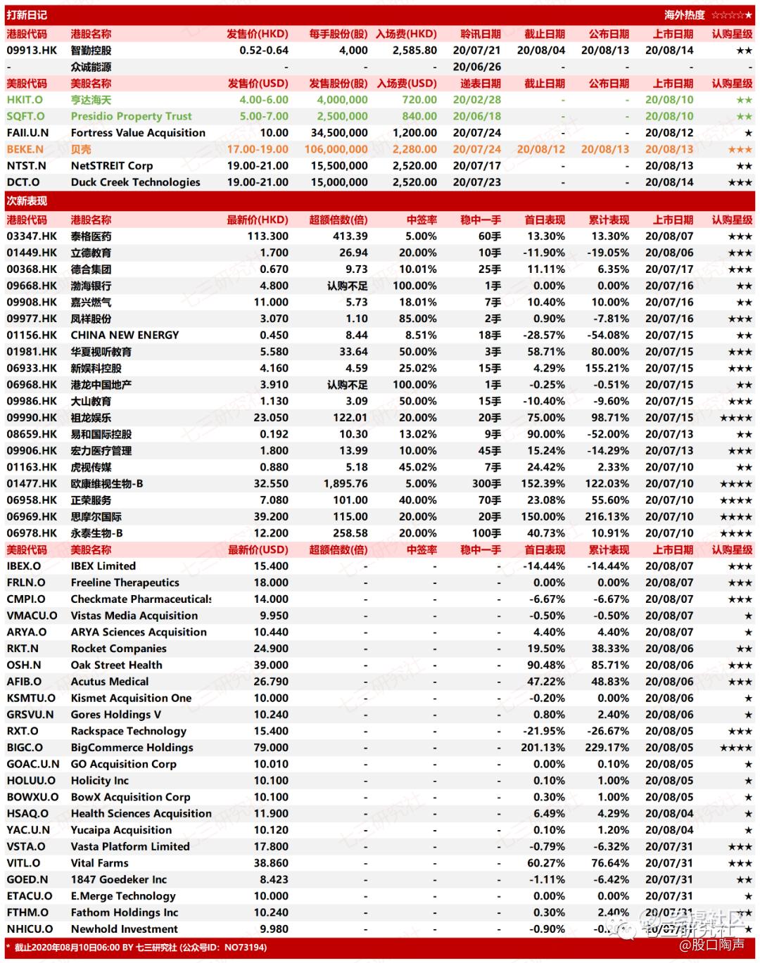
Task: Select 渤海银行 in the table
Action: (91, 286)
